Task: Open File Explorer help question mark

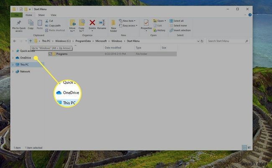Action: [x=250, y=15]
